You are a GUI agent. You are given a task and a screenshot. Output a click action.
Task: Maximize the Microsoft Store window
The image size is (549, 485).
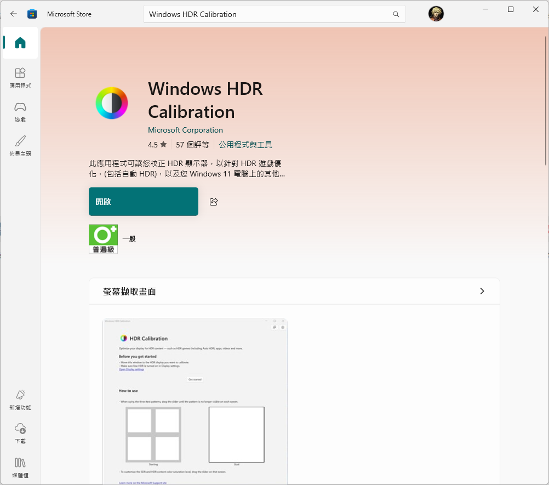(x=511, y=9)
